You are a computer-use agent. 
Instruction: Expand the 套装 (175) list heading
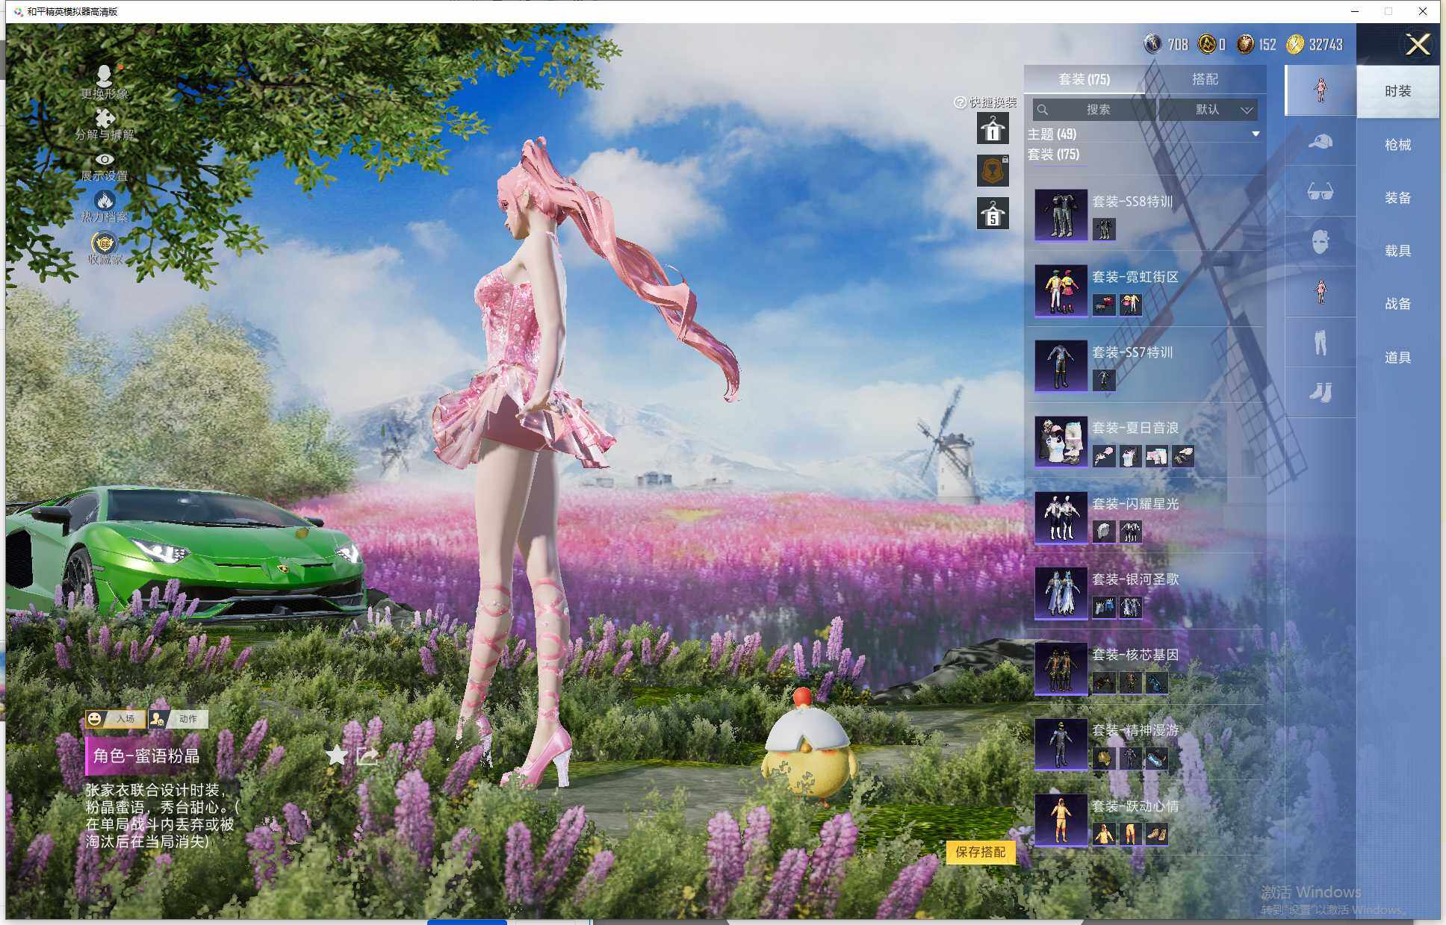1053,155
